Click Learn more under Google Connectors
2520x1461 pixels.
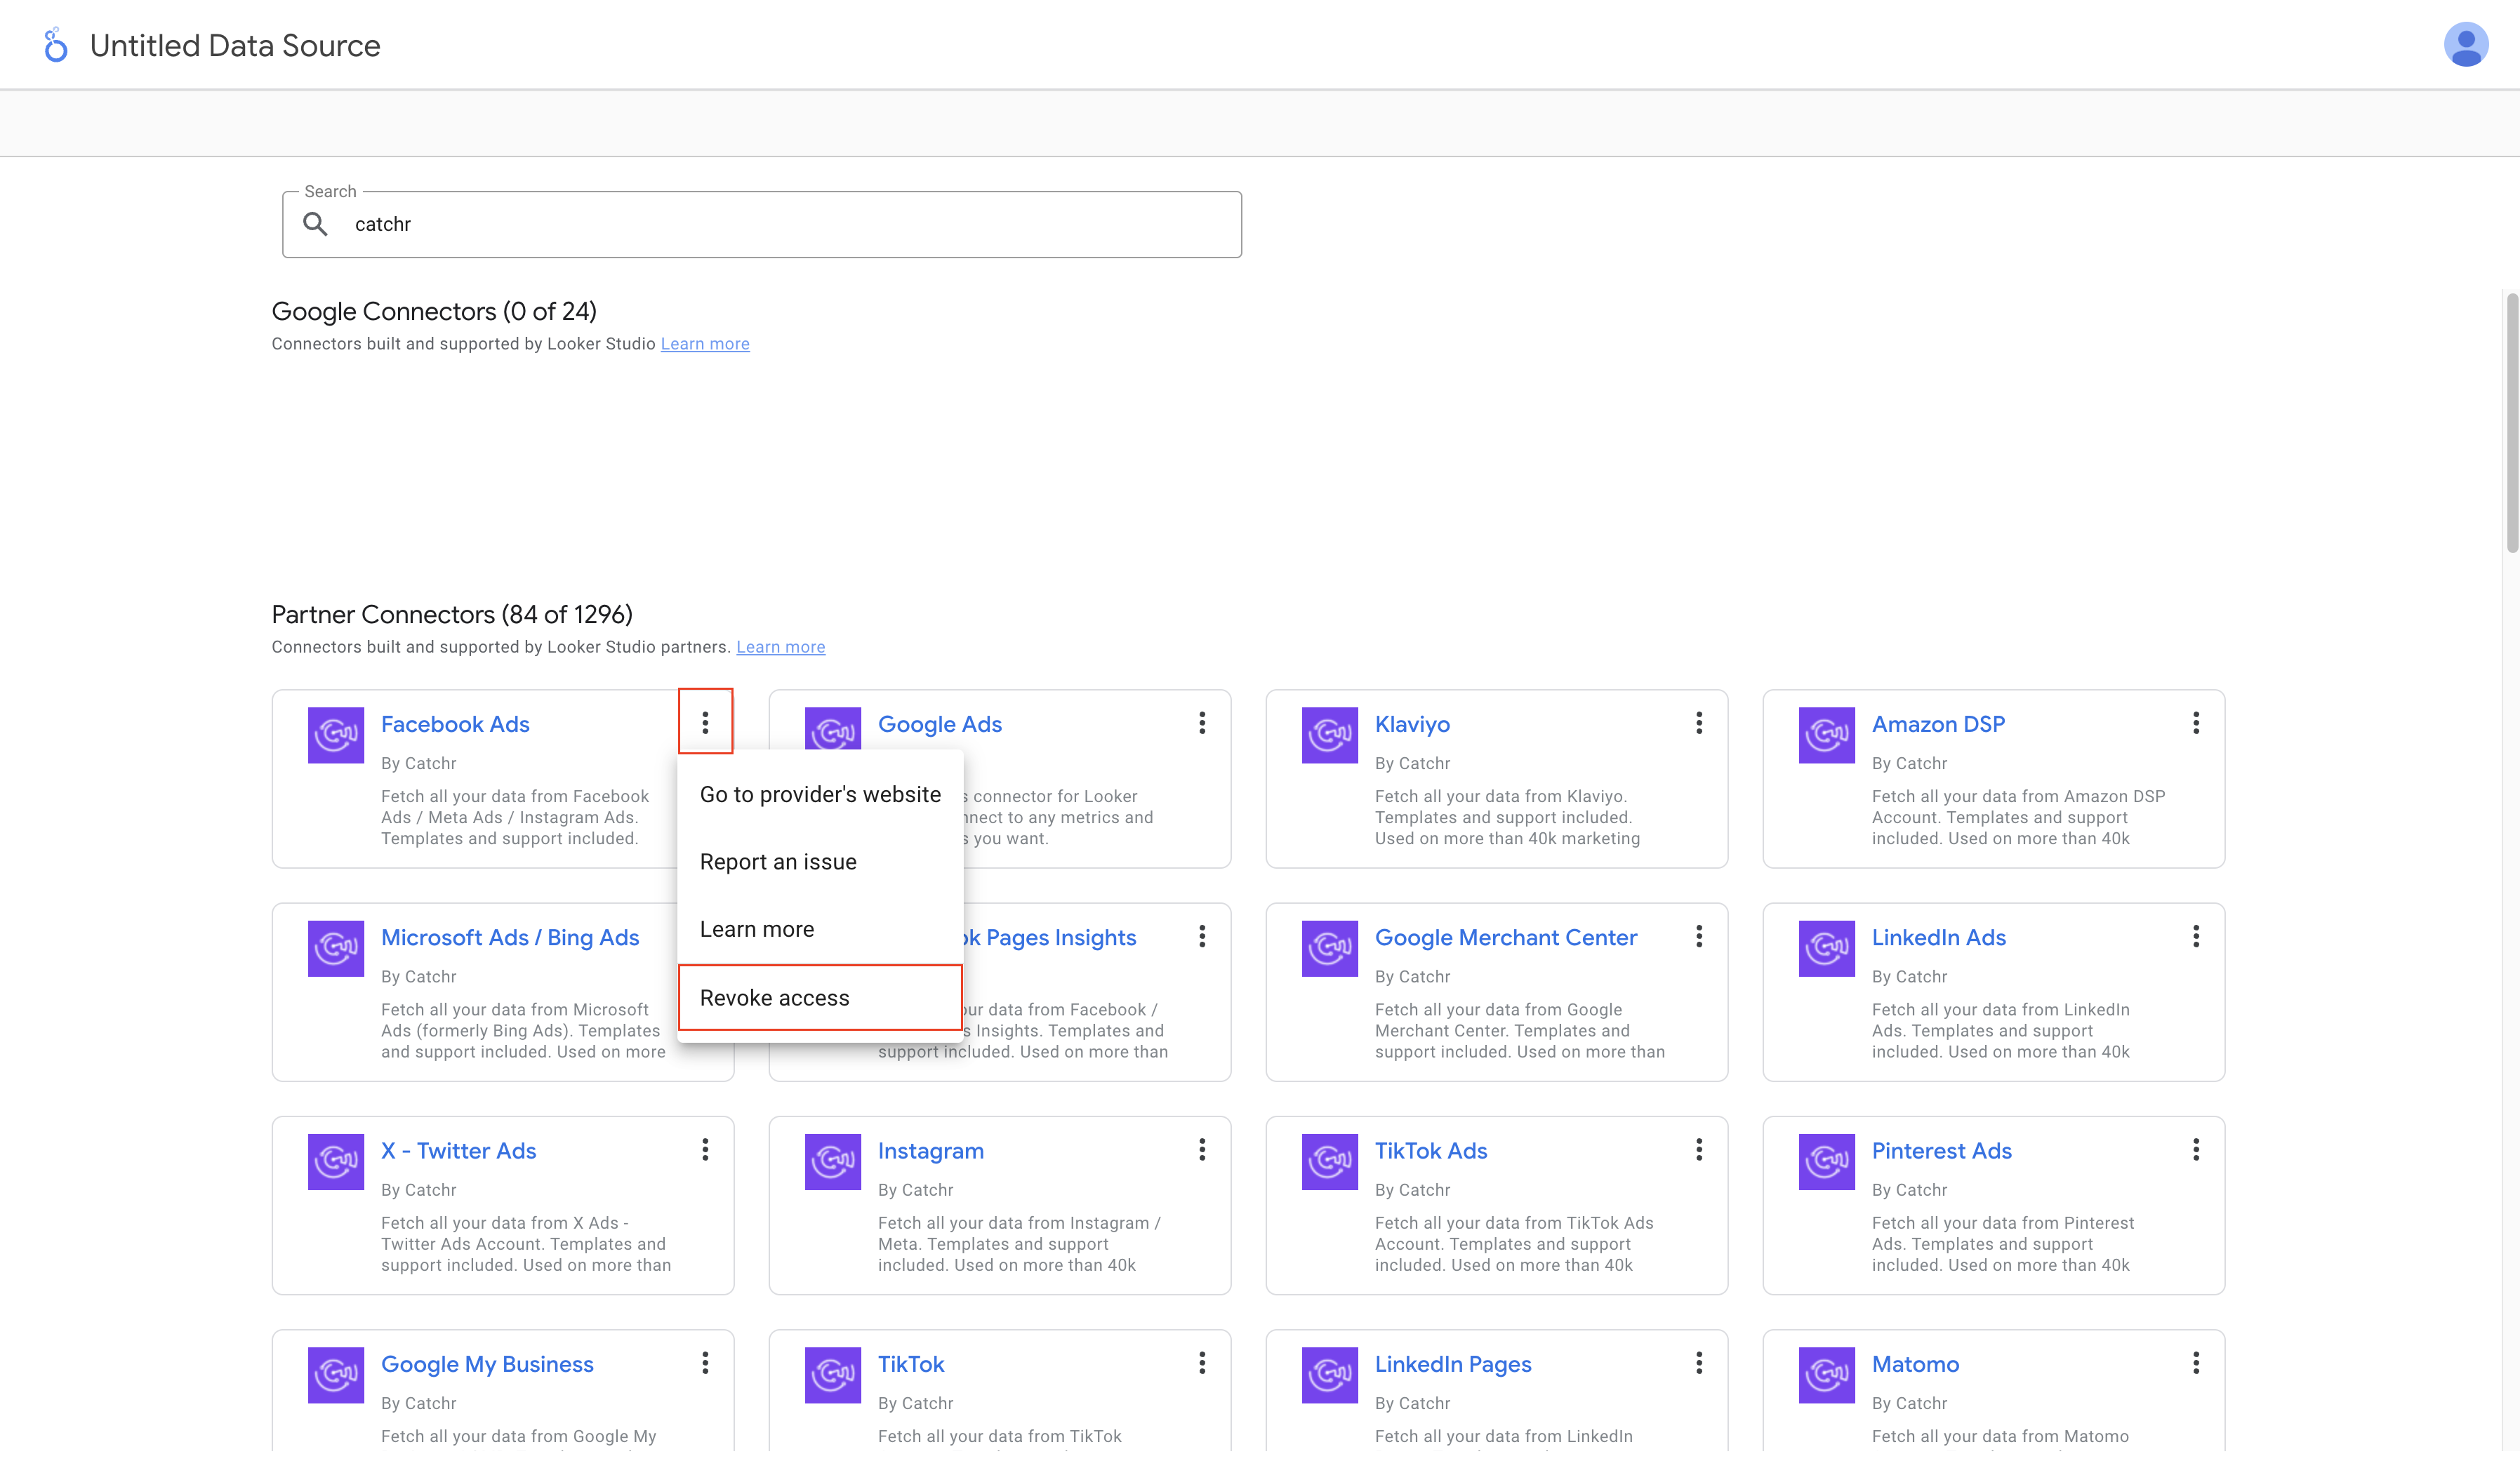coord(704,344)
